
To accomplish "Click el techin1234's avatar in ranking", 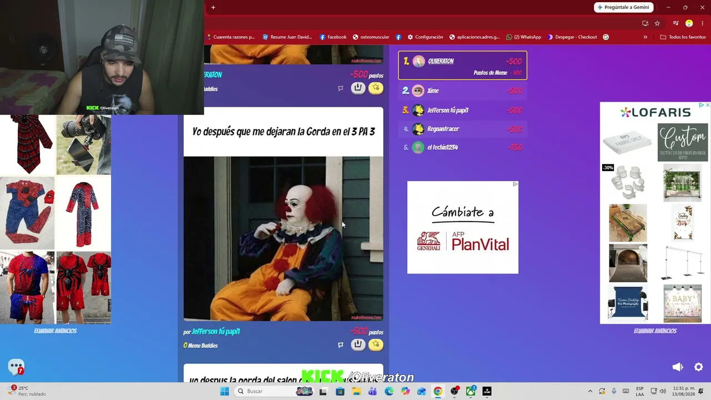I will tap(418, 147).
